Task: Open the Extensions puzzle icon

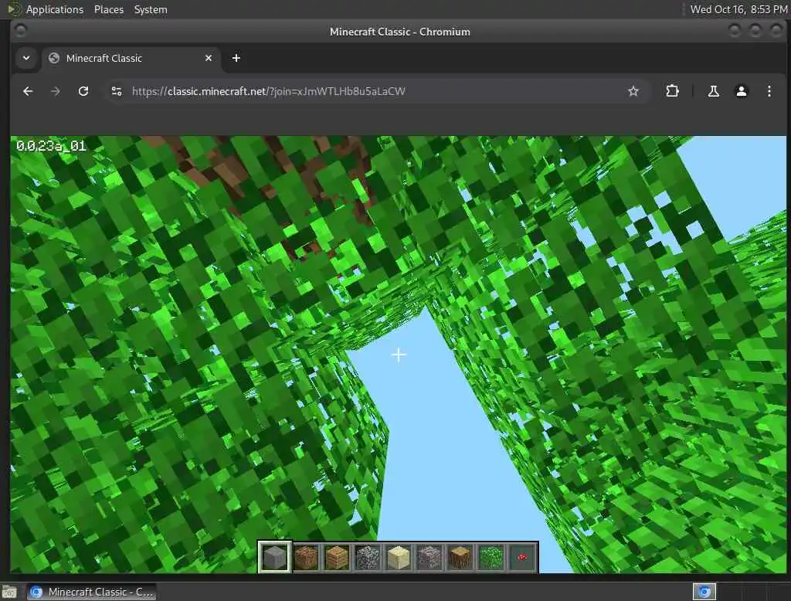Action: pos(673,91)
